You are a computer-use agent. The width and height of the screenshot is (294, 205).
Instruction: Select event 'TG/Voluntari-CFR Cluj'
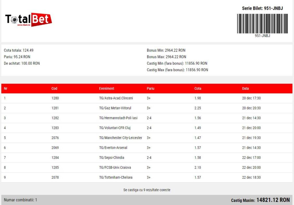point(115,128)
